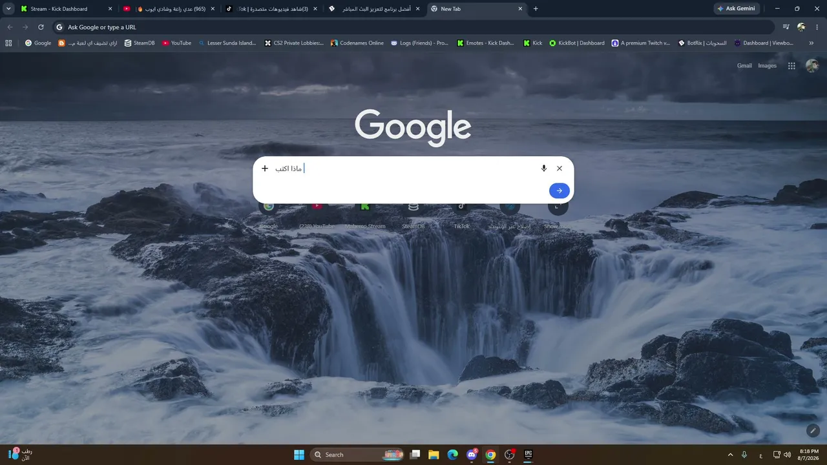Click inside the Google search text field
This screenshot has width=827, height=465.
tap(404, 169)
